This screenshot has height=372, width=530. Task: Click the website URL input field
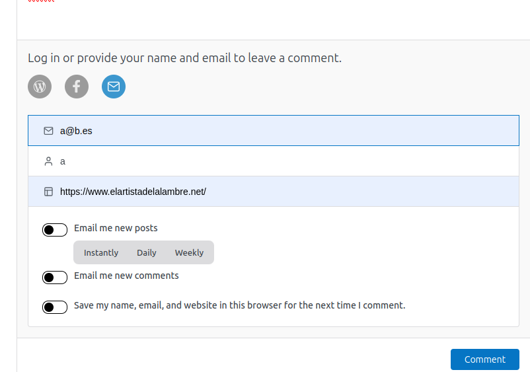point(284,192)
